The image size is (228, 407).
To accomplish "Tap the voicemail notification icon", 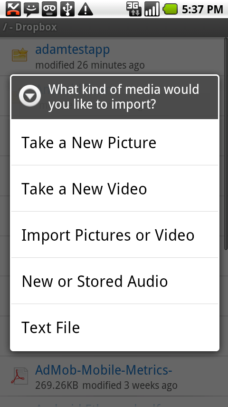I will (49, 9).
